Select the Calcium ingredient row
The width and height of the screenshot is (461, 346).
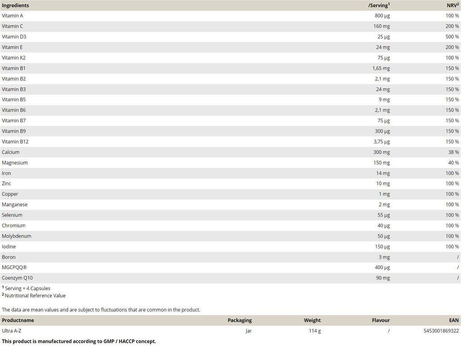tap(11, 152)
